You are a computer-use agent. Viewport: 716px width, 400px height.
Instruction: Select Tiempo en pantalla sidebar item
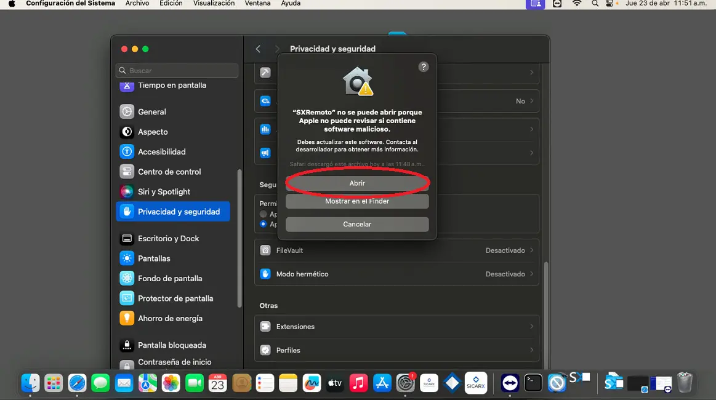173,86
